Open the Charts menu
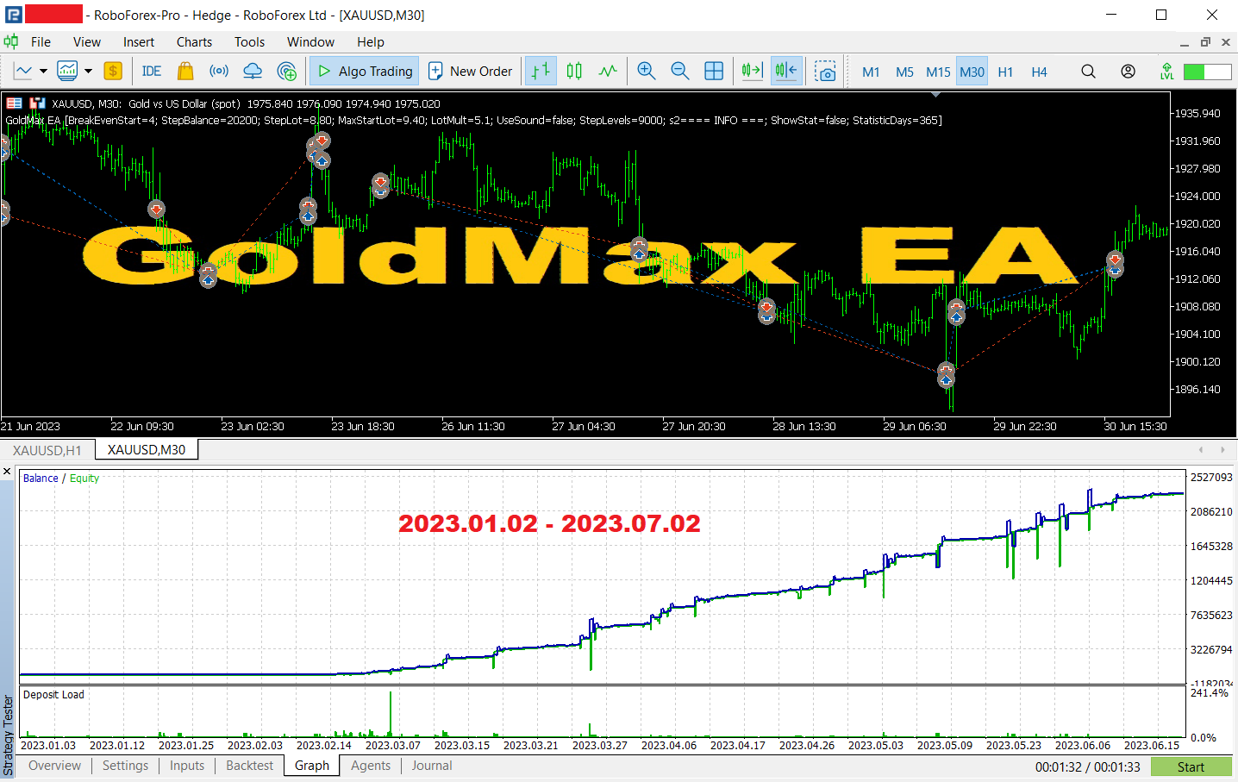The image size is (1238, 782). click(194, 42)
